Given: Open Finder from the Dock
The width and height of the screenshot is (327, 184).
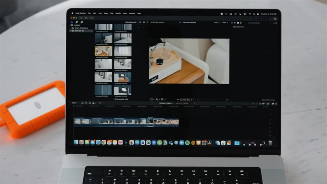Looking at the screenshot, I should coord(76,142).
